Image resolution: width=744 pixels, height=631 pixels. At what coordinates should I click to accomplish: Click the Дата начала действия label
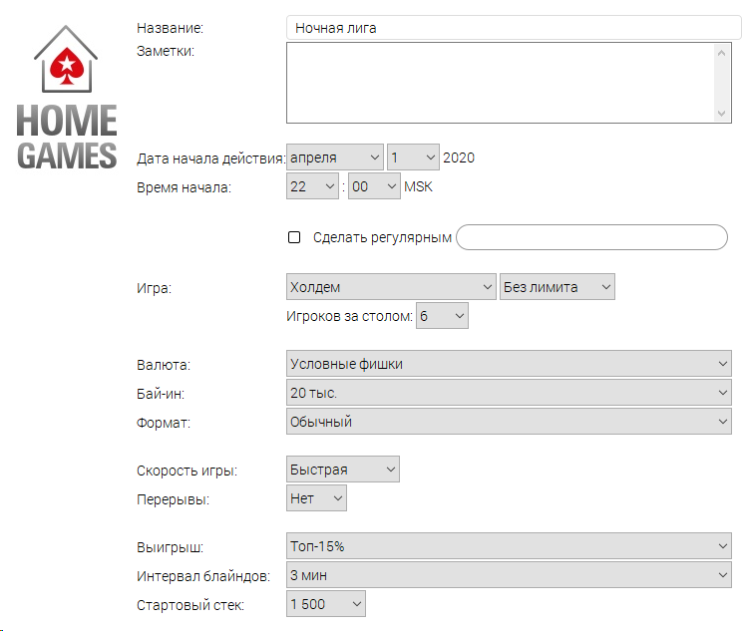(x=210, y=158)
